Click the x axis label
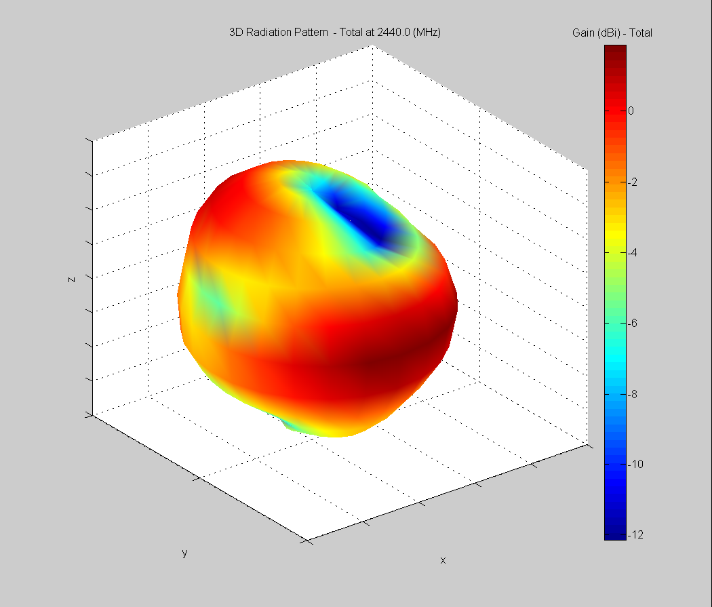Viewport: 712px width, 607px height. (443, 560)
